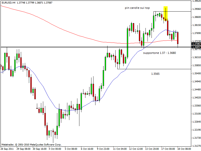This screenshot has height=151, width=201.
Task: Click the 1.3565 level text label
Action: tap(155, 74)
